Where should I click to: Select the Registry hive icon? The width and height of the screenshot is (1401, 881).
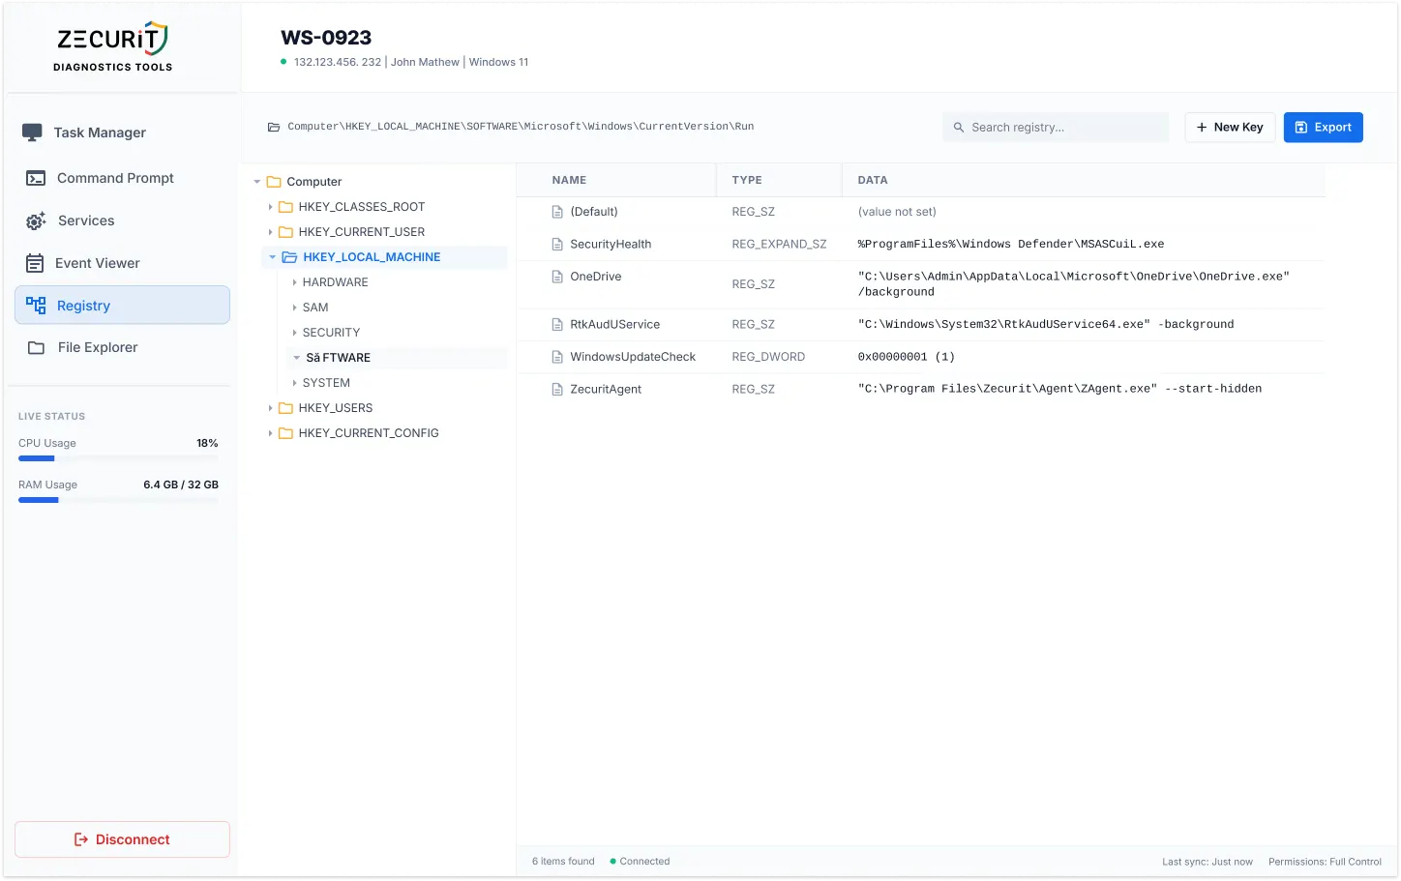pos(36,305)
